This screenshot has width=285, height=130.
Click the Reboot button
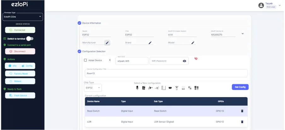20,81
